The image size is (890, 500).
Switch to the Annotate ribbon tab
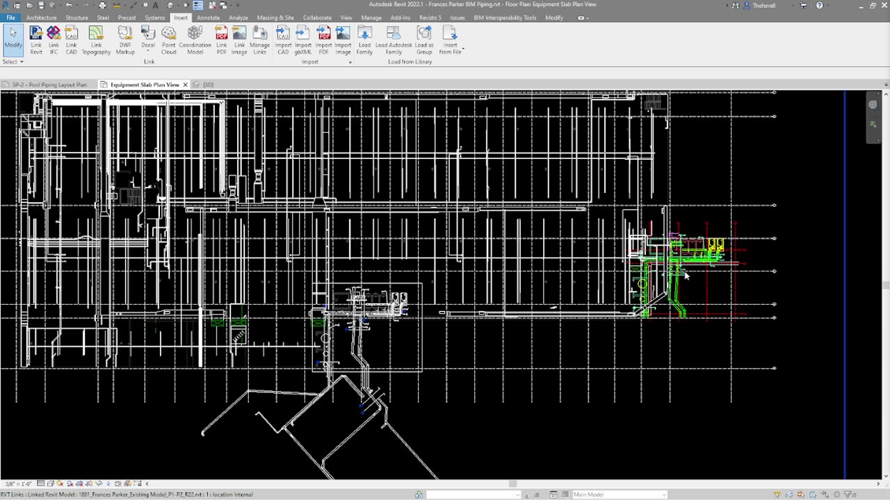tap(208, 17)
